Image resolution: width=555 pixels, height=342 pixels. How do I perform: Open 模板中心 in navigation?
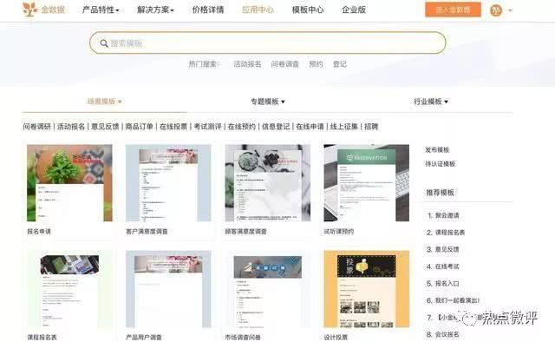pos(308,10)
